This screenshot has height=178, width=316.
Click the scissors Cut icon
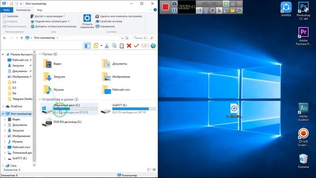coord(107,46)
